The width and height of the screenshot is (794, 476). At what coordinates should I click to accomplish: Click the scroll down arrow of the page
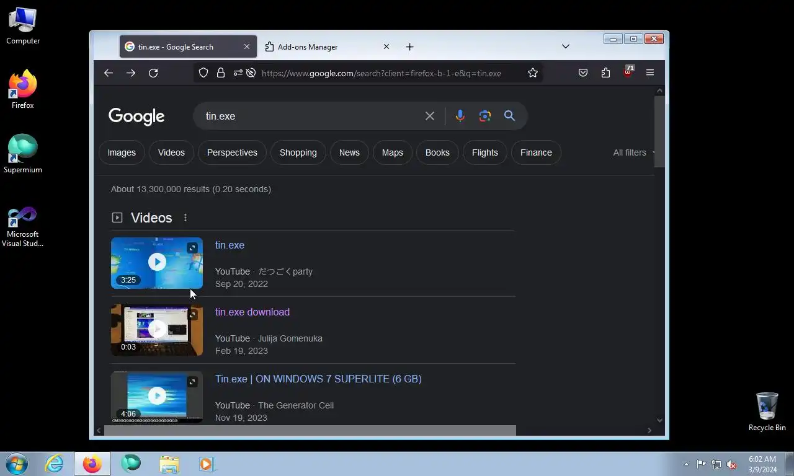pos(659,420)
